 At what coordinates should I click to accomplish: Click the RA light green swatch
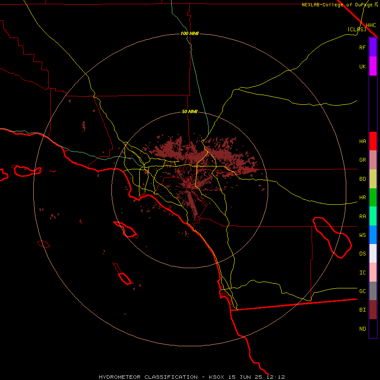click(x=373, y=216)
